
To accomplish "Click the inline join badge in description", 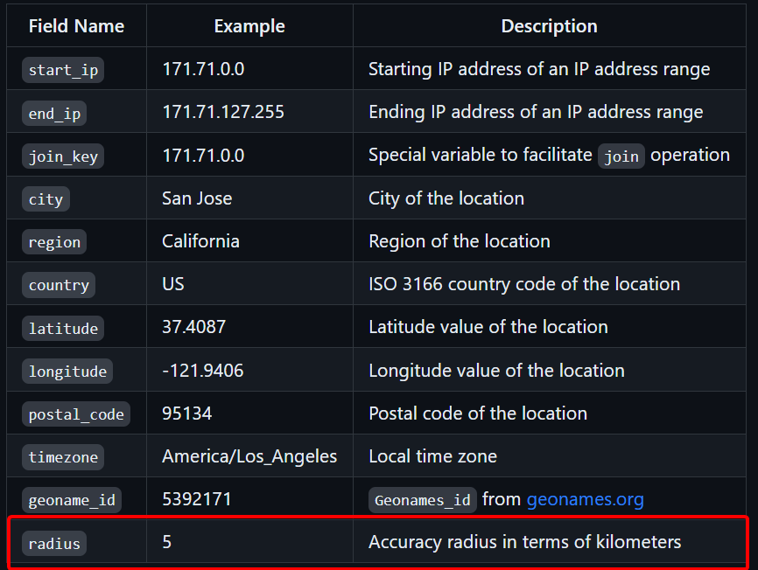I will [x=621, y=156].
